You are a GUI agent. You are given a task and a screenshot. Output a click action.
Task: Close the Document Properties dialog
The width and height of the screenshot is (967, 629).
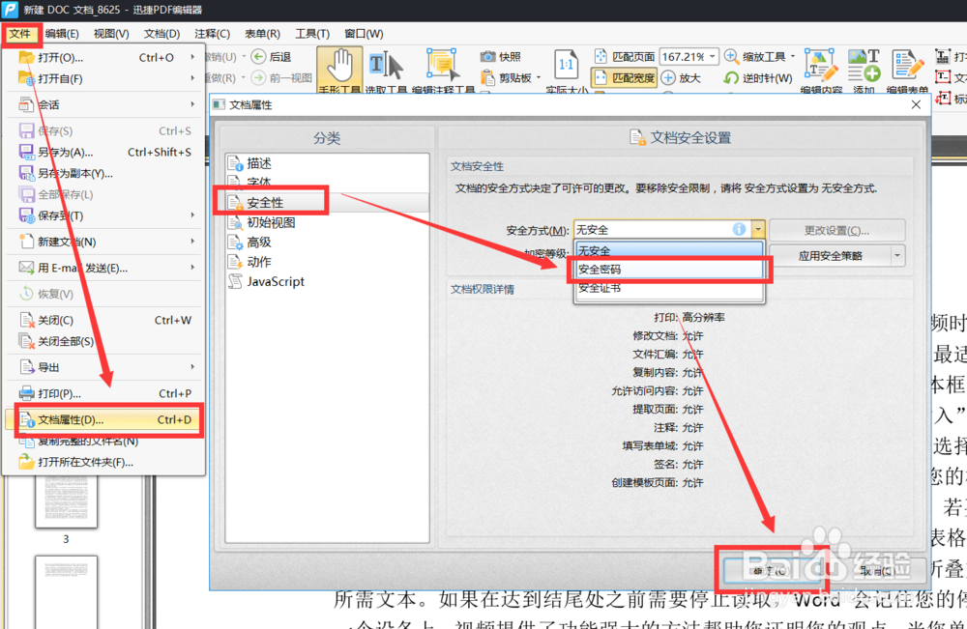pyautogui.click(x=916, y=104)
